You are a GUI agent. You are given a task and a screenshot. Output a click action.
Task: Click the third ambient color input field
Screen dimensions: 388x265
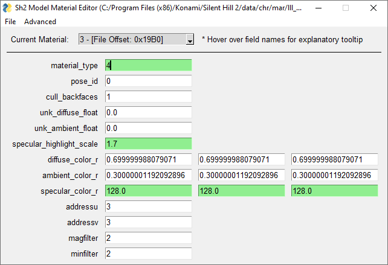click(x=335, y=175)
